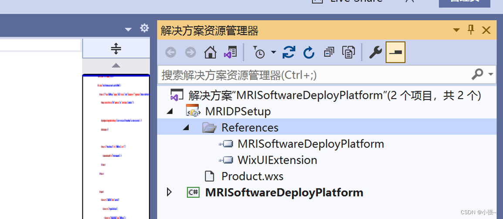Select the bold MRISoftwareDeployPlatform C# project
The image size is (503, 219).
(x=284, y=192)
